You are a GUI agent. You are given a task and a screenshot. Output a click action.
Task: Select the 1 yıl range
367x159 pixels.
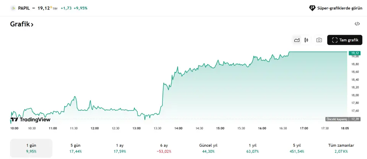pos(252,148)
